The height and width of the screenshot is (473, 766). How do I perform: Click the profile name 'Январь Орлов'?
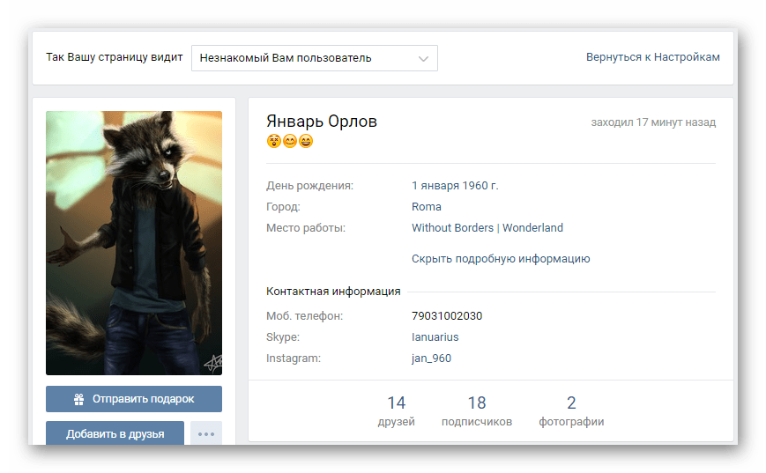[322, 121]
